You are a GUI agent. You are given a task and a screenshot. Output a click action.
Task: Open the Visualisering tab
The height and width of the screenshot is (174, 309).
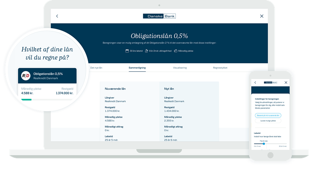coord(180,68)
